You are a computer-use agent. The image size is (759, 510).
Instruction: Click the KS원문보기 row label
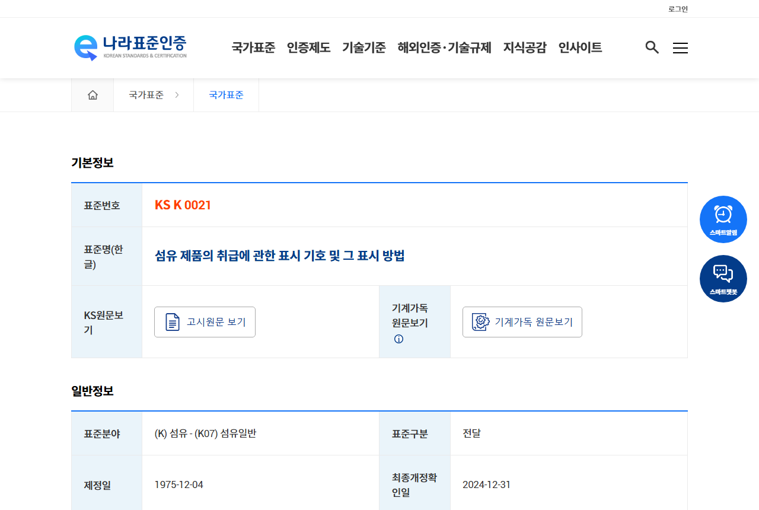pos(104,323)
